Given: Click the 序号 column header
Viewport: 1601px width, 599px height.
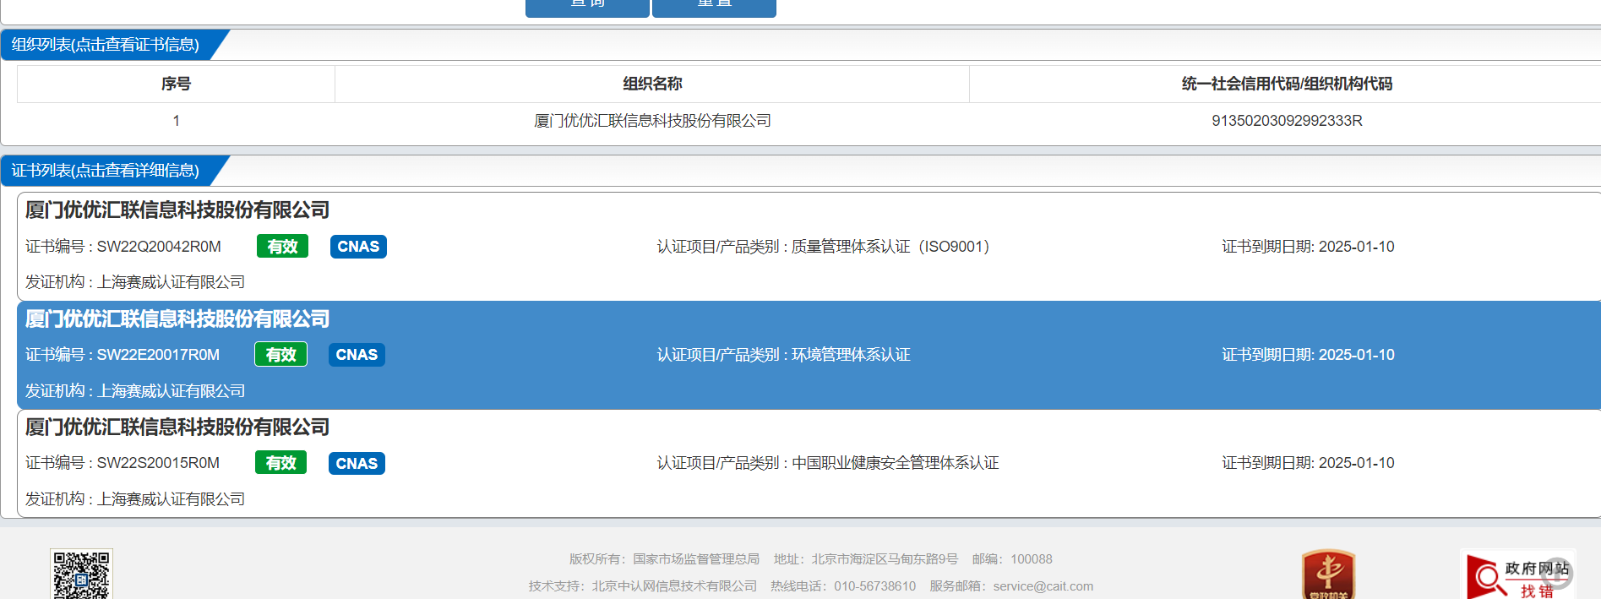Looking at the screenshot, I should pos(176,84).
